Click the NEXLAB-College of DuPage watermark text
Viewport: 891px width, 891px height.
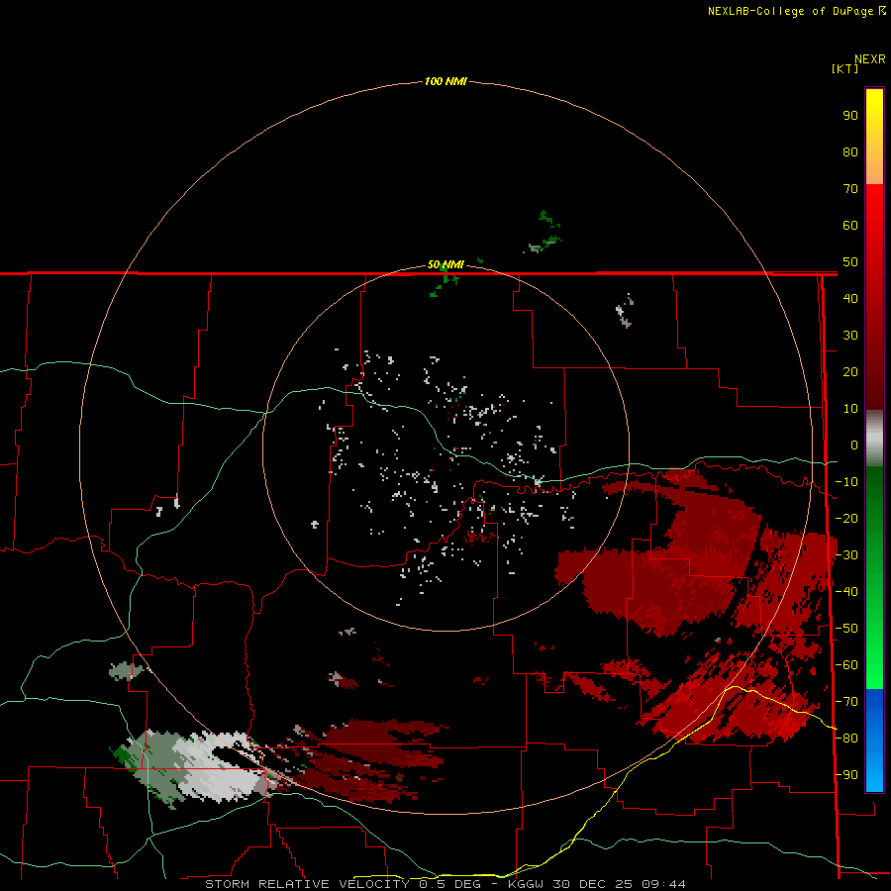pyautogui.click(x=796, y=11)
